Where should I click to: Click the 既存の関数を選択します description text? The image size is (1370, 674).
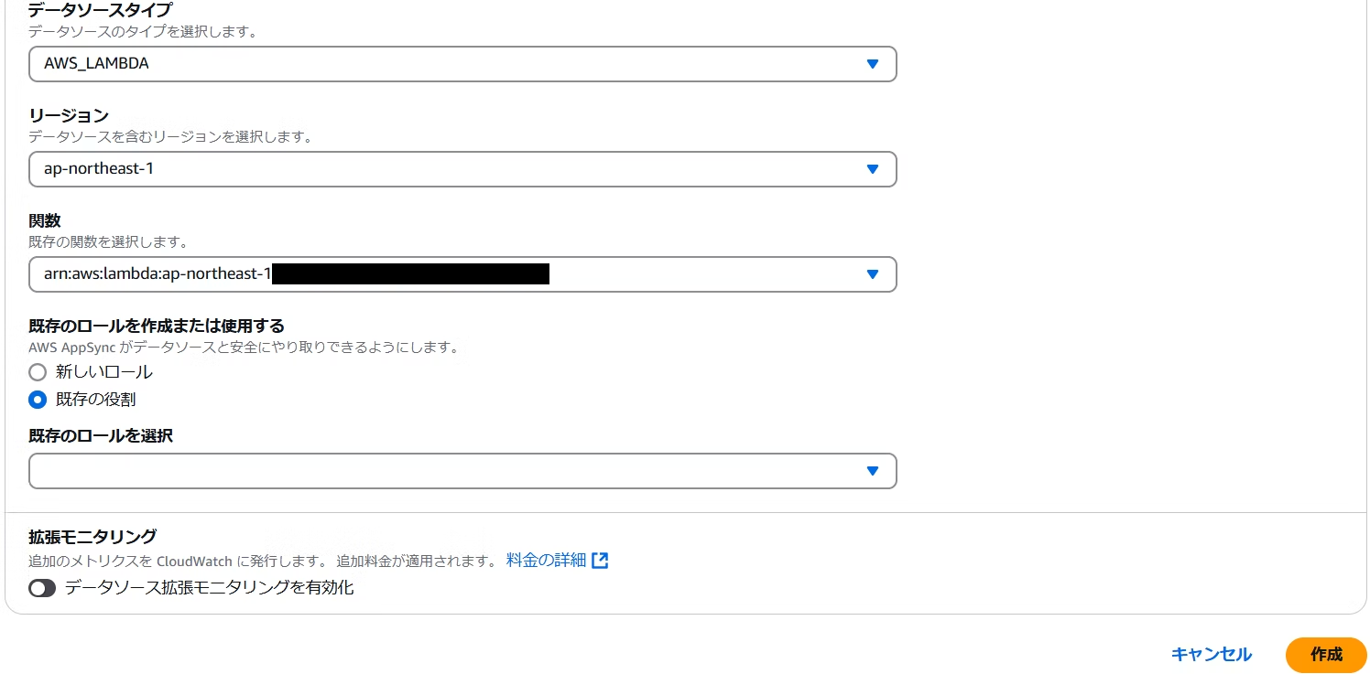pyautogui.click(x=108, y=242)
